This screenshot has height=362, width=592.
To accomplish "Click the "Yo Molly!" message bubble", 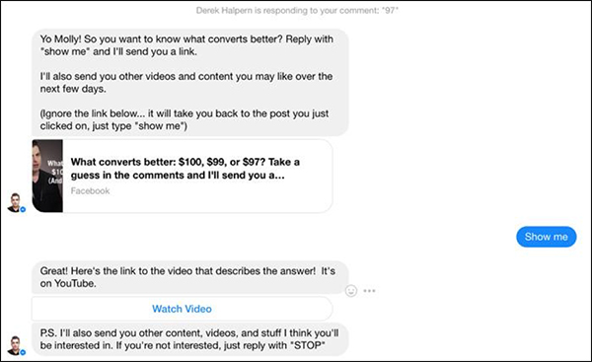I will tap(189, 82).
